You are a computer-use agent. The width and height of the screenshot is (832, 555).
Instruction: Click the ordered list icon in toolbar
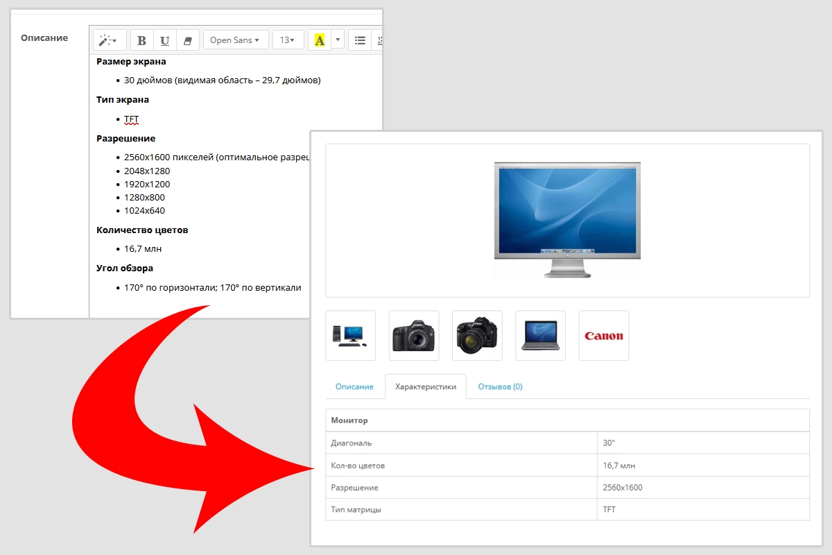click(x=379, y=40)
